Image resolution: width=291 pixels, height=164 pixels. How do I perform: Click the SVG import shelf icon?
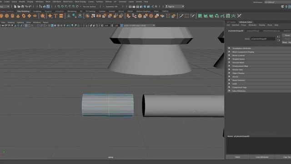pos(61,16)
